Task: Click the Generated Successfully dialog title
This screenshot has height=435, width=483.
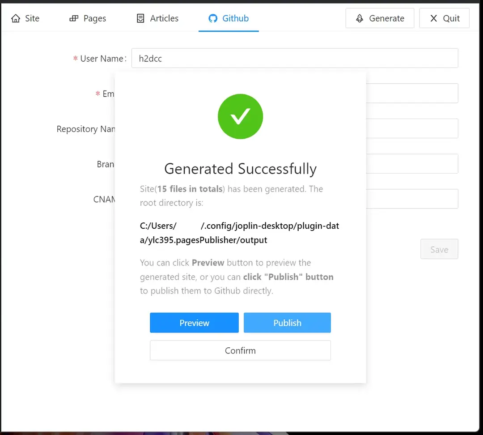Action: pos(240,169)
